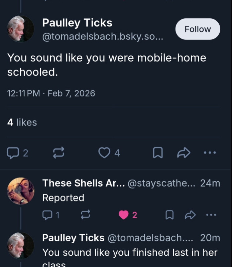Open more options on "Reported" reply

coord(211,215)
